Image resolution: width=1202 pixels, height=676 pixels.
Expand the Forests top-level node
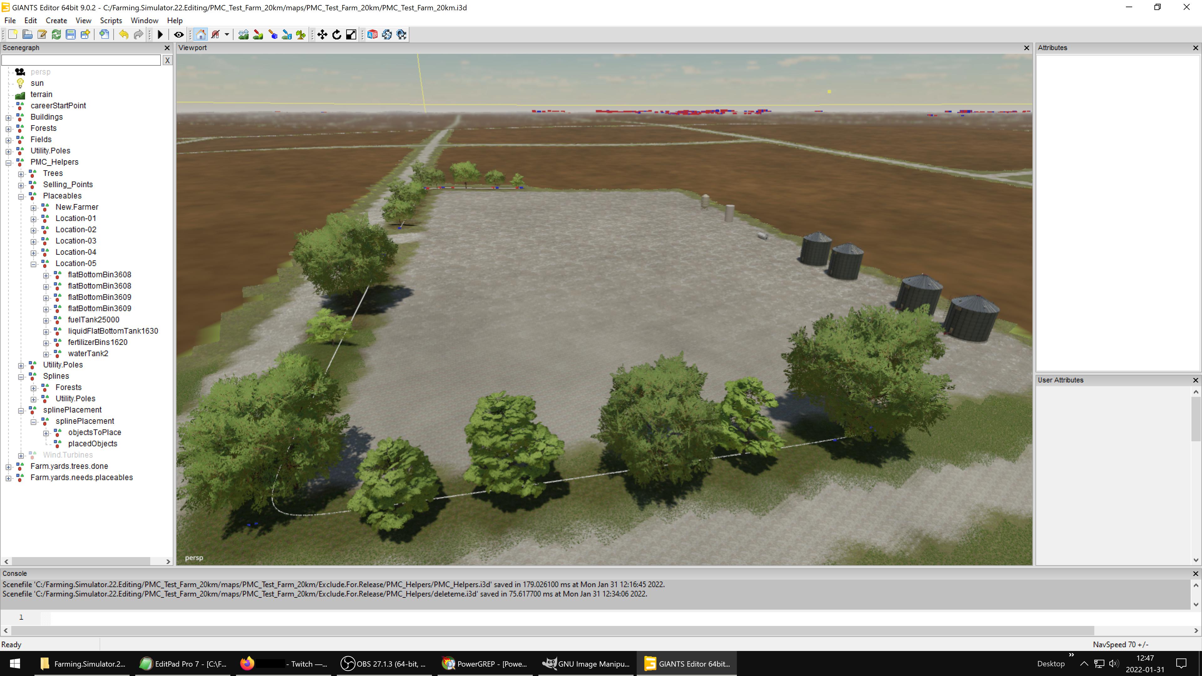click(x=8, y=129)
